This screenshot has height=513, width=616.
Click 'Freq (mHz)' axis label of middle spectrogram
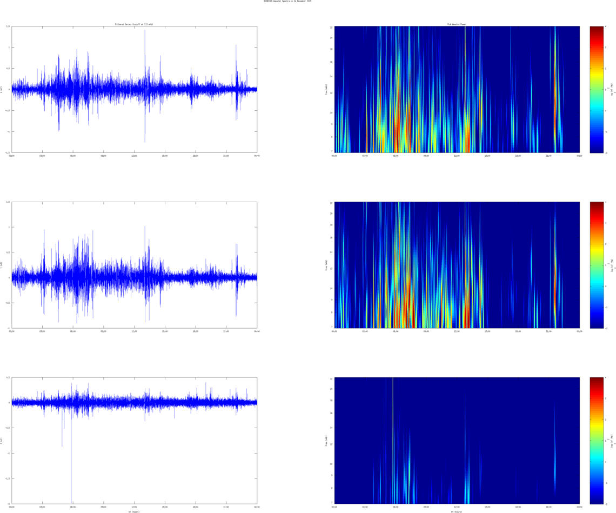[x=326, y=265]
